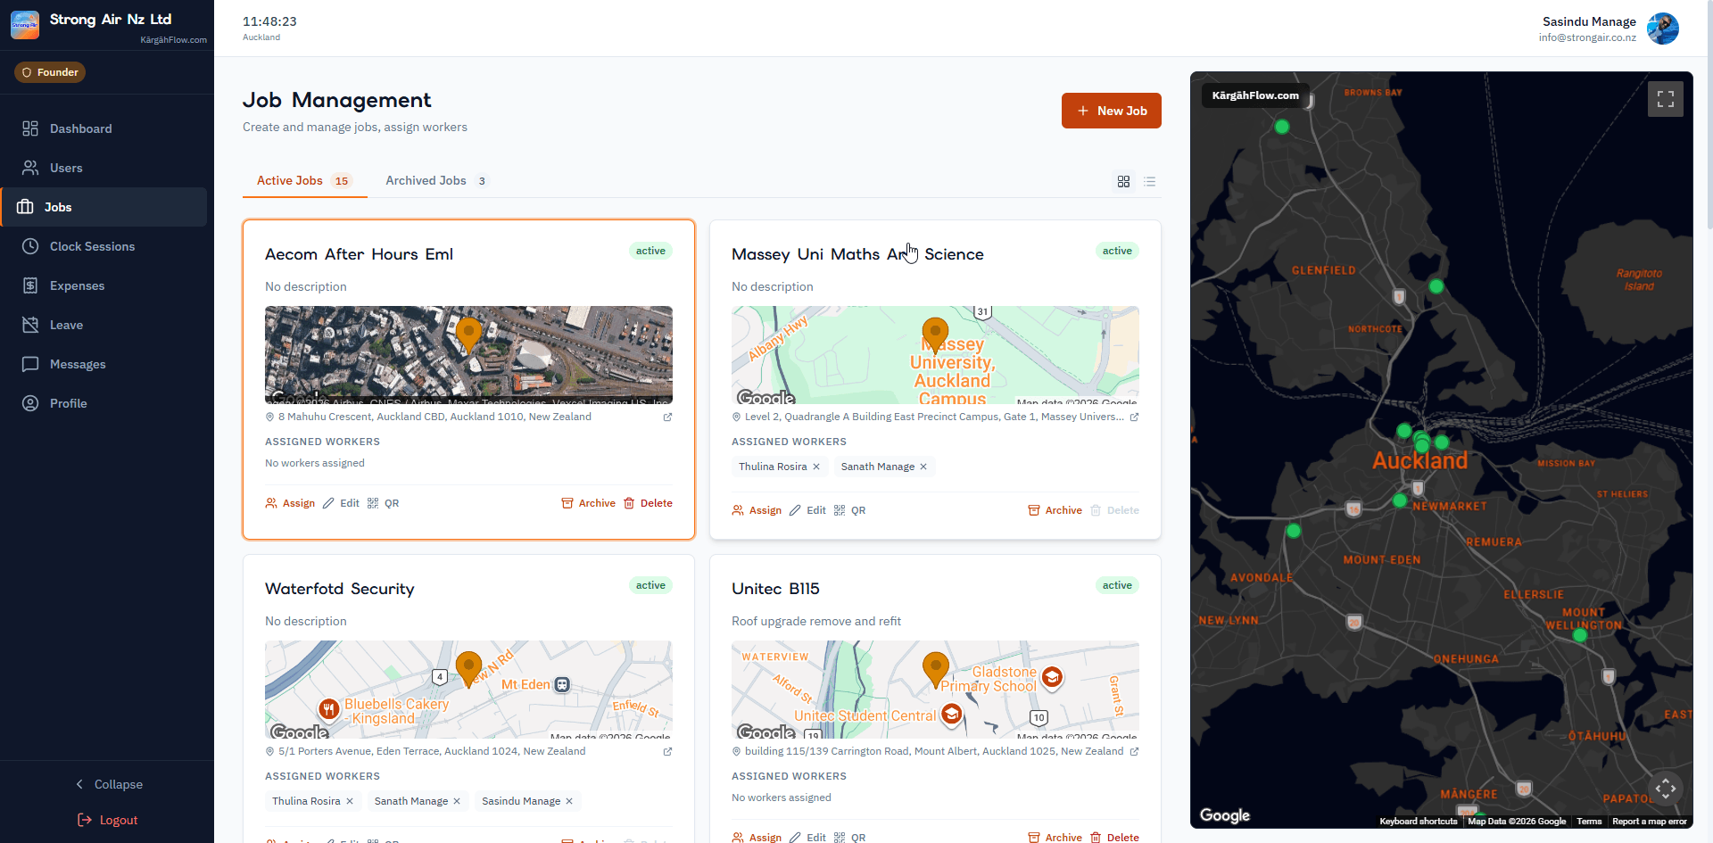
Task: Remove Sanath Manage from Massey Uni job
Action: point(923,467)
